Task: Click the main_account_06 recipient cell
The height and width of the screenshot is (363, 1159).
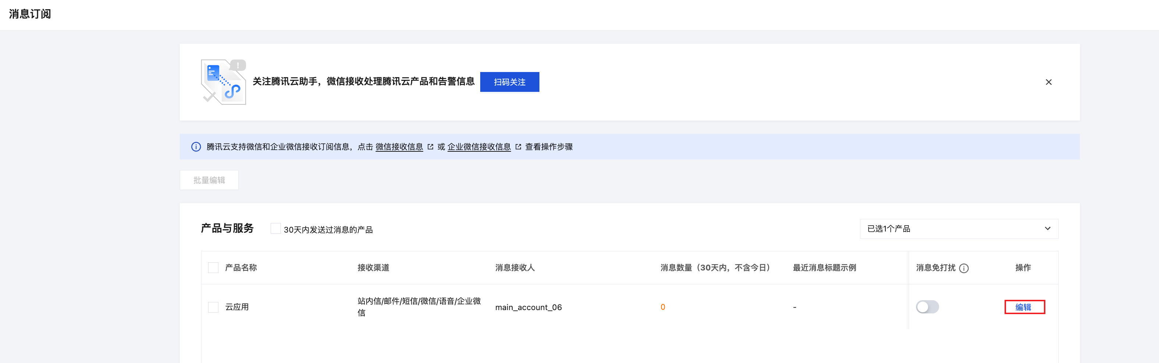Action: coord(528,307)
